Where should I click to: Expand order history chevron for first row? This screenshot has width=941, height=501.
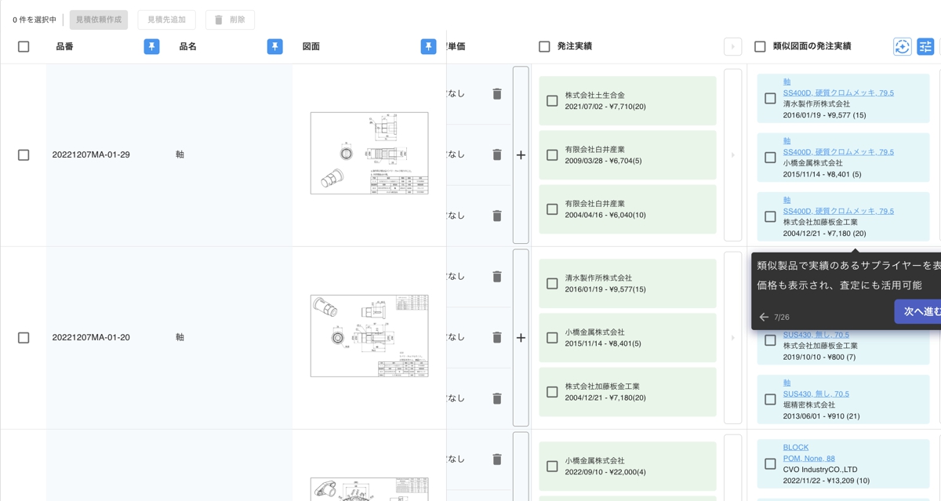click(732, 154)
